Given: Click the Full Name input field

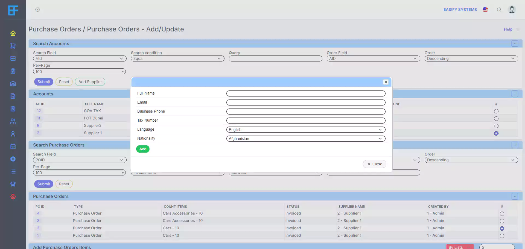Looking at the screenshot, I should click(x=306, y=93).
